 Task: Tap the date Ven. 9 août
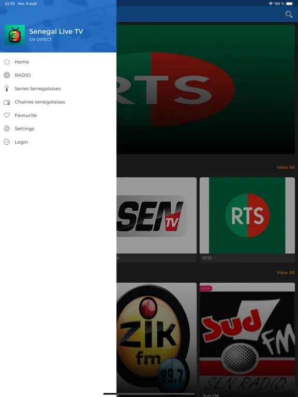(27, 4)
